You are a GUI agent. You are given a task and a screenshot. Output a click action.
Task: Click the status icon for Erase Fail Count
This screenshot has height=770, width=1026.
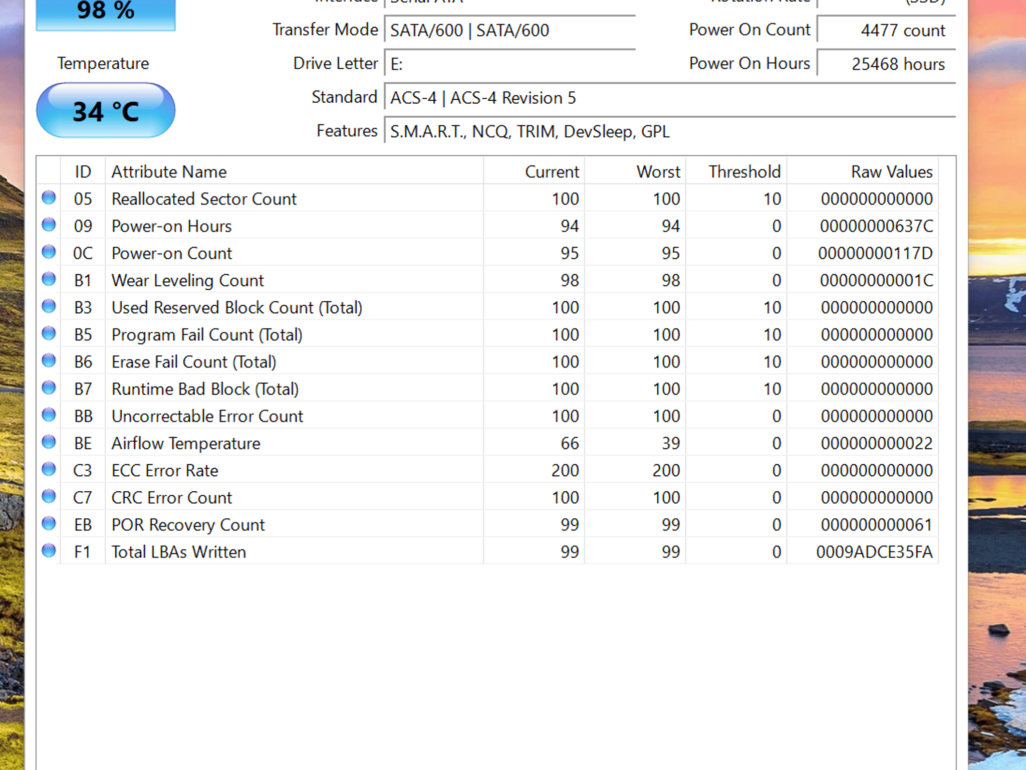point(49,360)
